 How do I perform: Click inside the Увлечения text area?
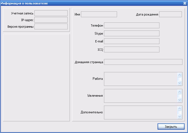[141, 96]
